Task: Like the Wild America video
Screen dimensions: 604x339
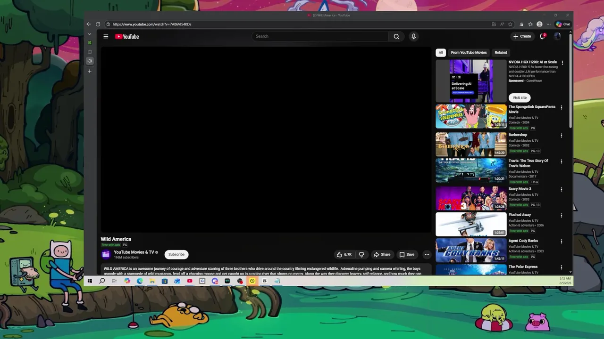Action: point(344,254)
